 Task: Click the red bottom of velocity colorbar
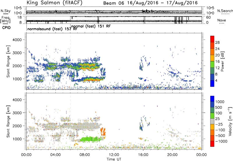point(212,144)
